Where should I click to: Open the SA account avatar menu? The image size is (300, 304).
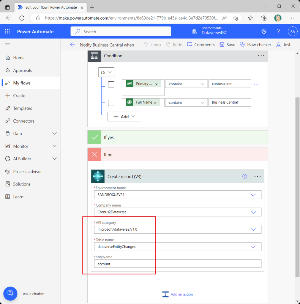pos(293,31)
